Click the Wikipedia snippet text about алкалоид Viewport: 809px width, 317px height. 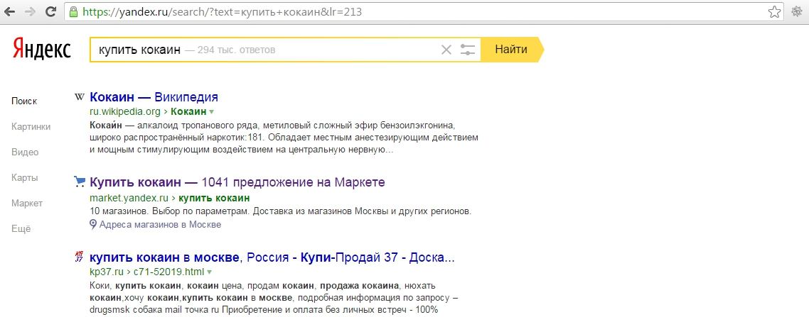click(284, 138)
